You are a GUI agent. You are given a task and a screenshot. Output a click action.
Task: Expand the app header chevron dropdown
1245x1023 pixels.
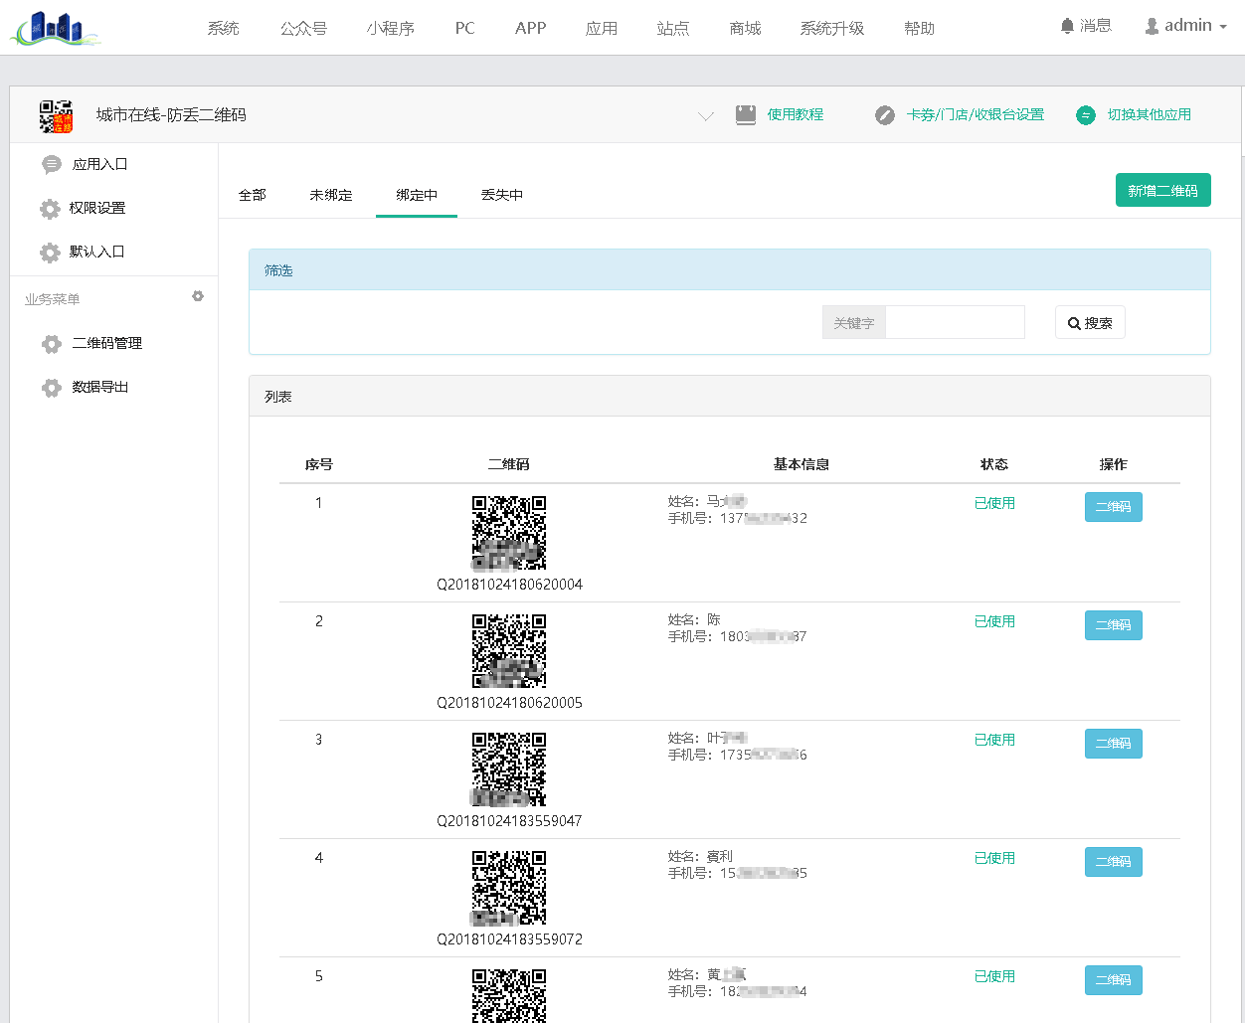pos(706,115)
